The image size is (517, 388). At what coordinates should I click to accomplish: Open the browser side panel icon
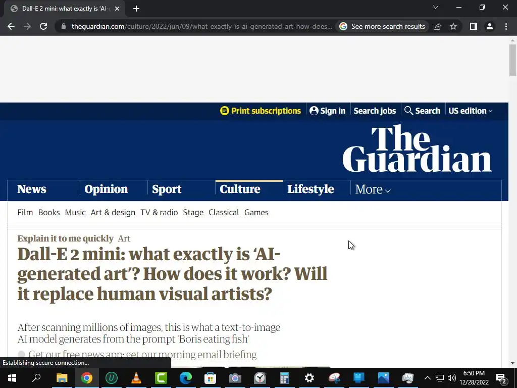474,26
